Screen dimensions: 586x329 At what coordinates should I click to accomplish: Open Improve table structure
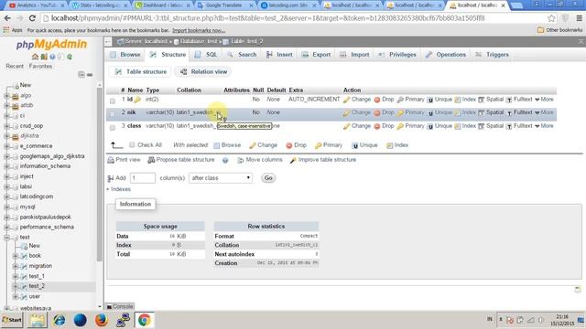click(323, 160)
